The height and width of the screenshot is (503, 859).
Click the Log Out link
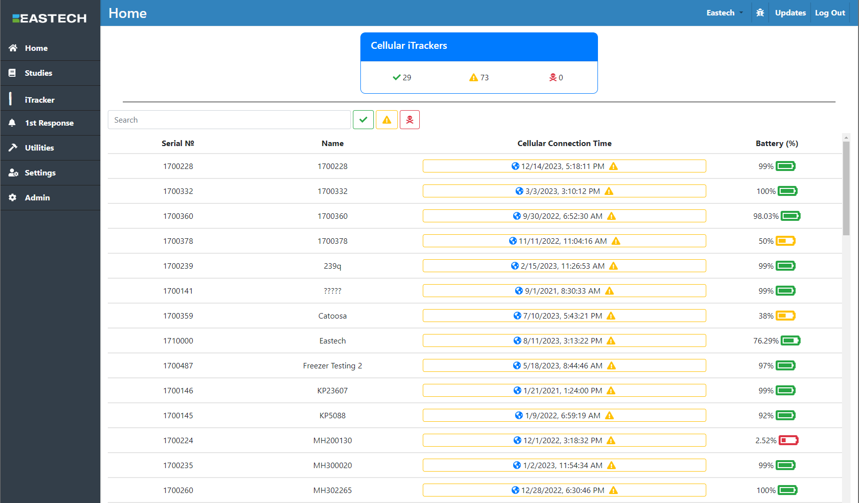click(x=830, y=13)
